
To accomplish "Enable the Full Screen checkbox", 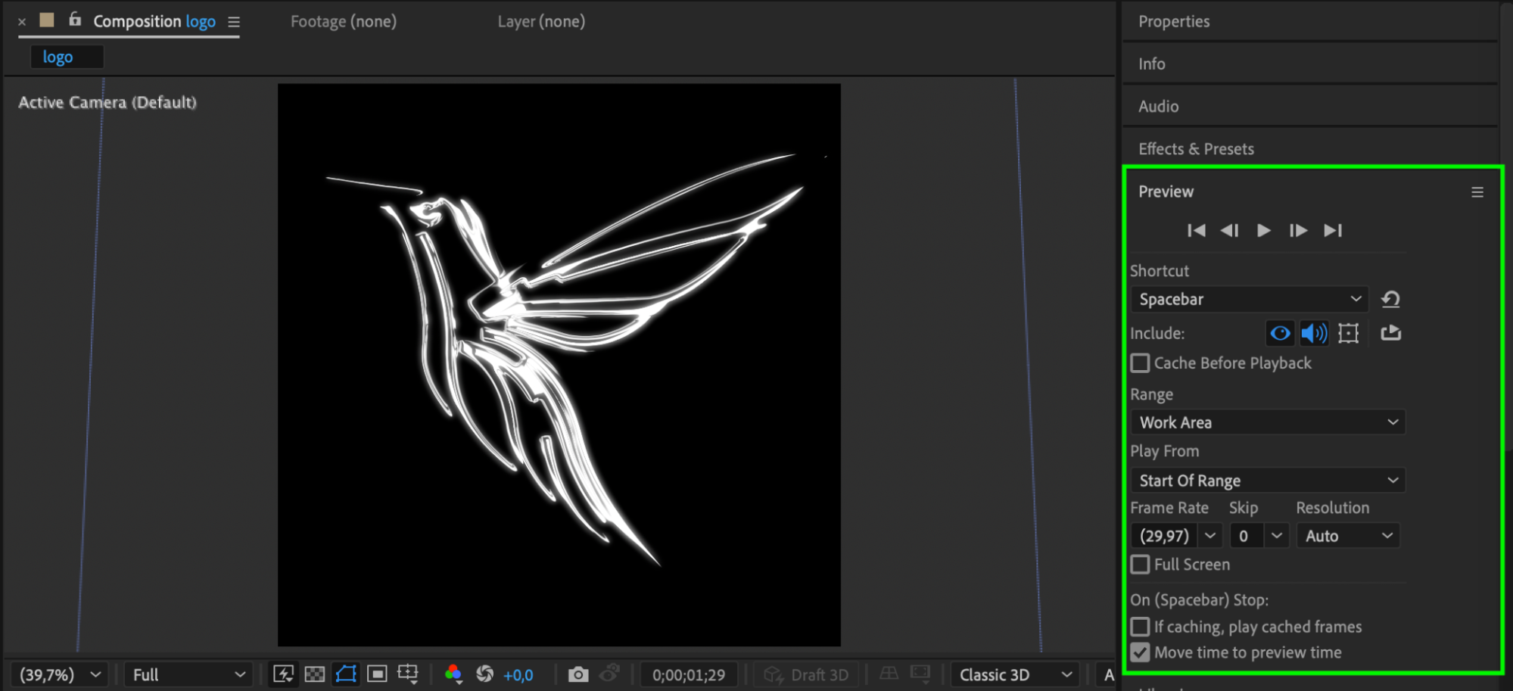I will click(x=1140, y=565).
